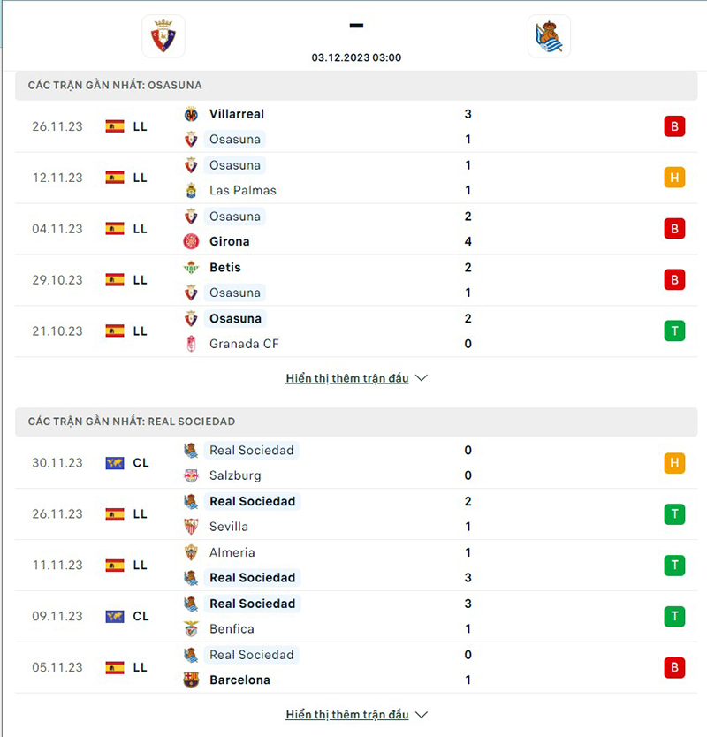Select the CL competition flag on 30.11.23
Screen dimensions: 707x737
(x=115, y=462)
